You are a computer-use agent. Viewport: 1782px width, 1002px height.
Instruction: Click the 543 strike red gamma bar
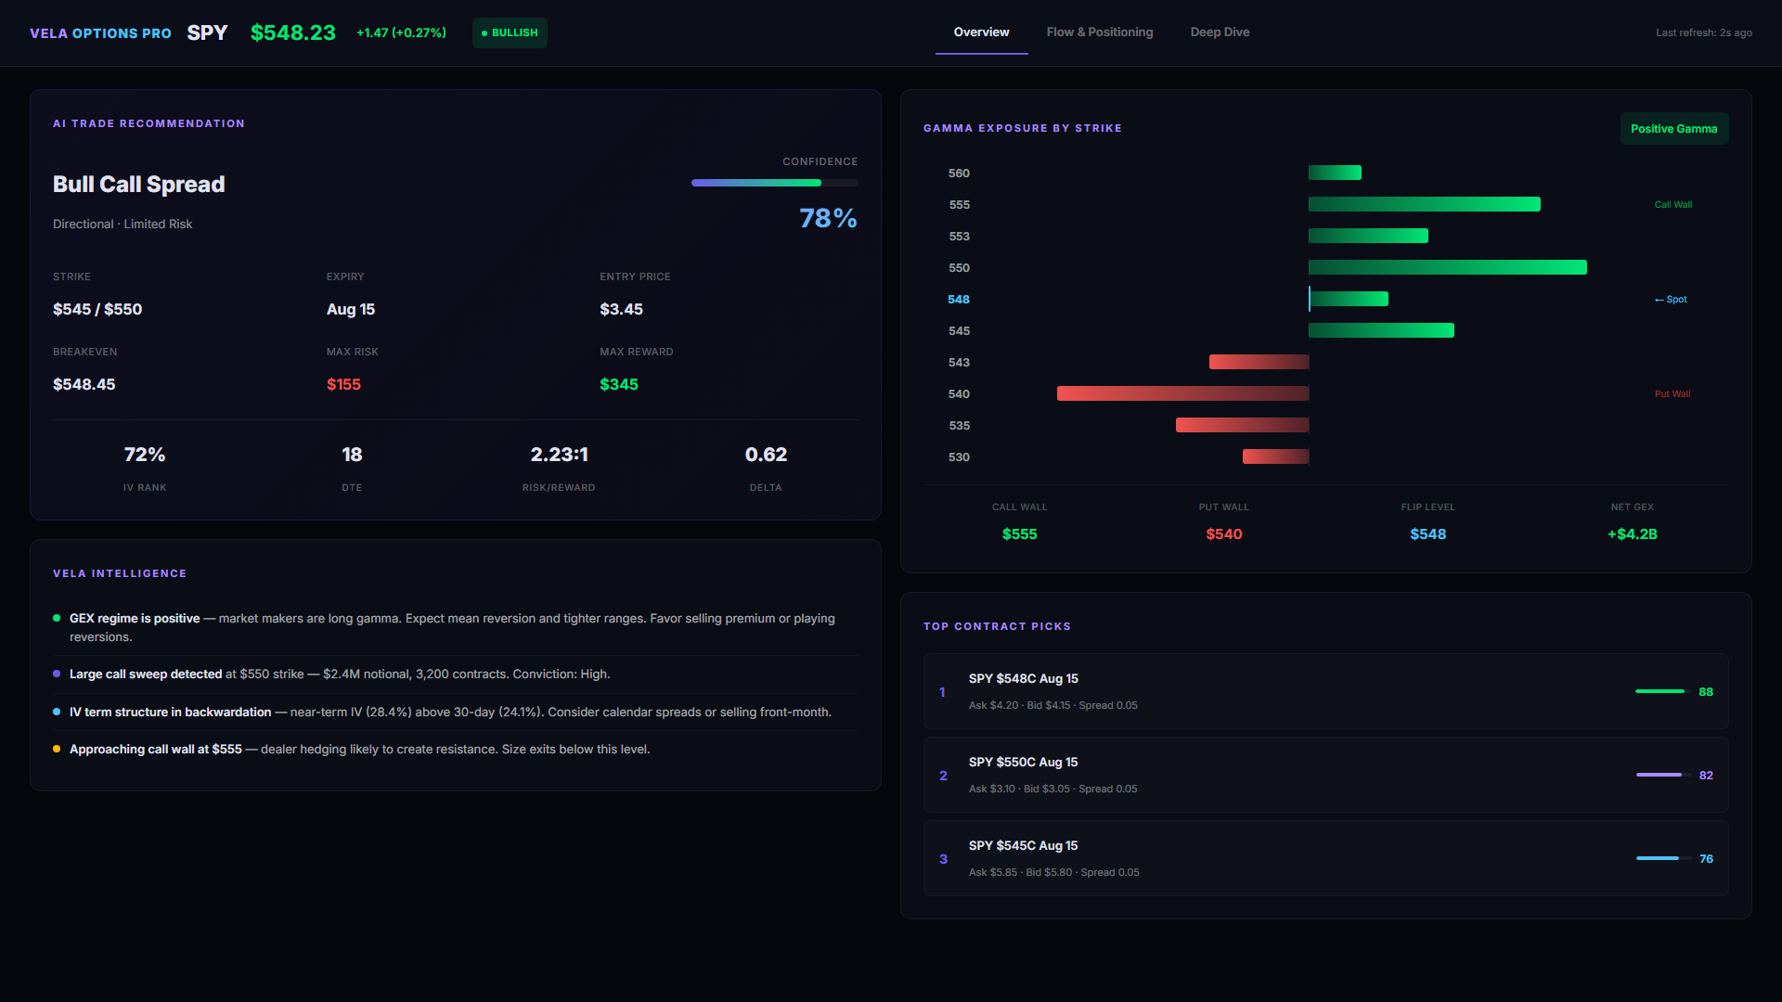1259,362
